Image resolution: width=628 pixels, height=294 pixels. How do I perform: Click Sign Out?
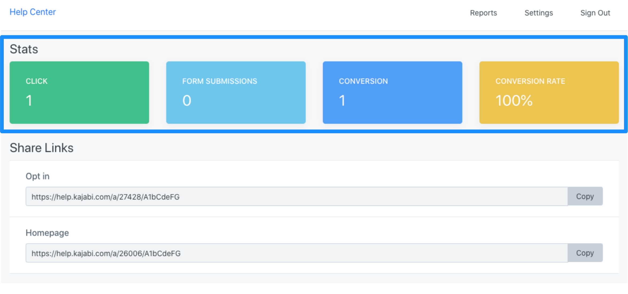(x=595, y=13)
